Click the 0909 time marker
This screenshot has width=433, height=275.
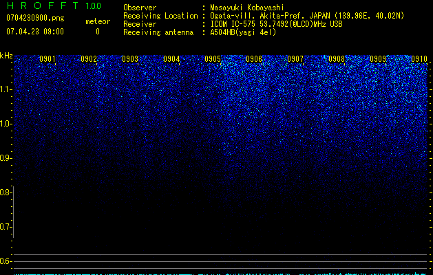(378, 59)
